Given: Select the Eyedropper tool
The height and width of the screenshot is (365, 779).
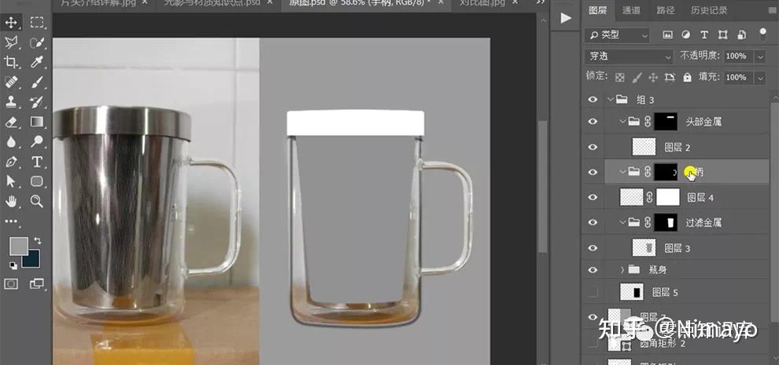Looking at the screenshot, I should click(x=37, y=63).
